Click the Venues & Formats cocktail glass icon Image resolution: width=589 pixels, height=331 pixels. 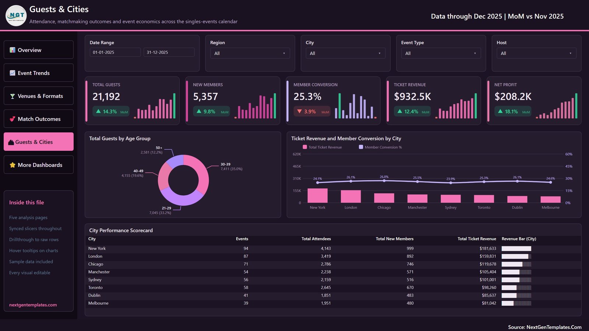[x=13, y=96]
